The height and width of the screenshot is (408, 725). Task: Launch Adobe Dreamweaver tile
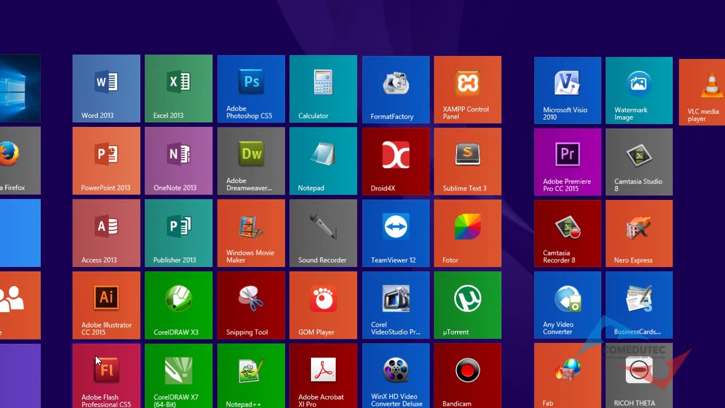coord(251,161)
